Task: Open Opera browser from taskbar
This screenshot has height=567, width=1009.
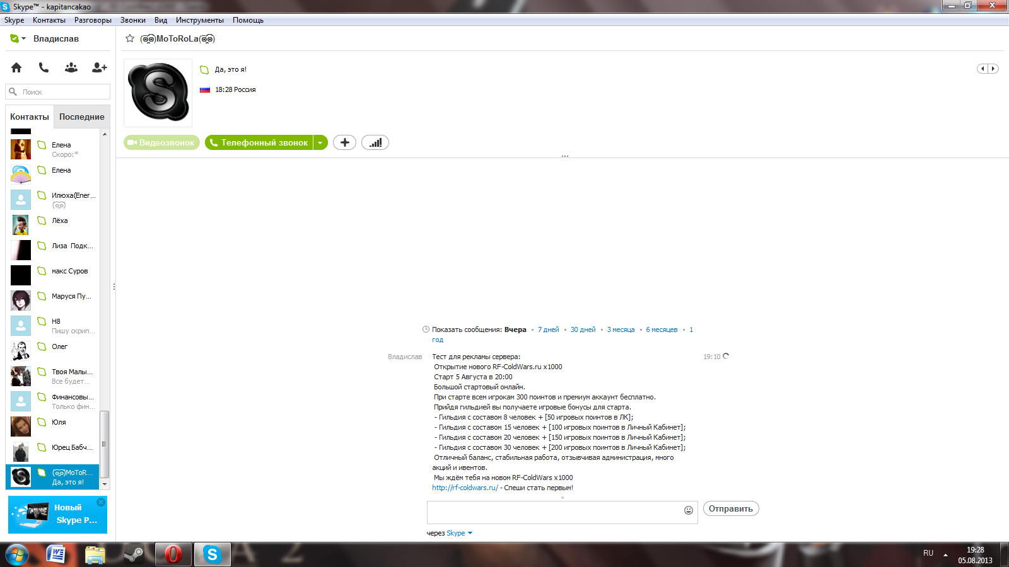Action: click(173, 554)
